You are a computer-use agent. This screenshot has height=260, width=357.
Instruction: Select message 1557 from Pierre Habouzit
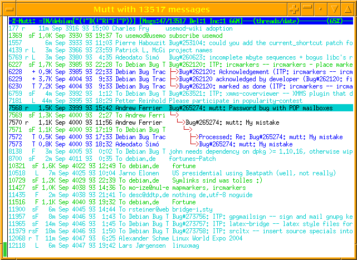[x=181, y=43]
